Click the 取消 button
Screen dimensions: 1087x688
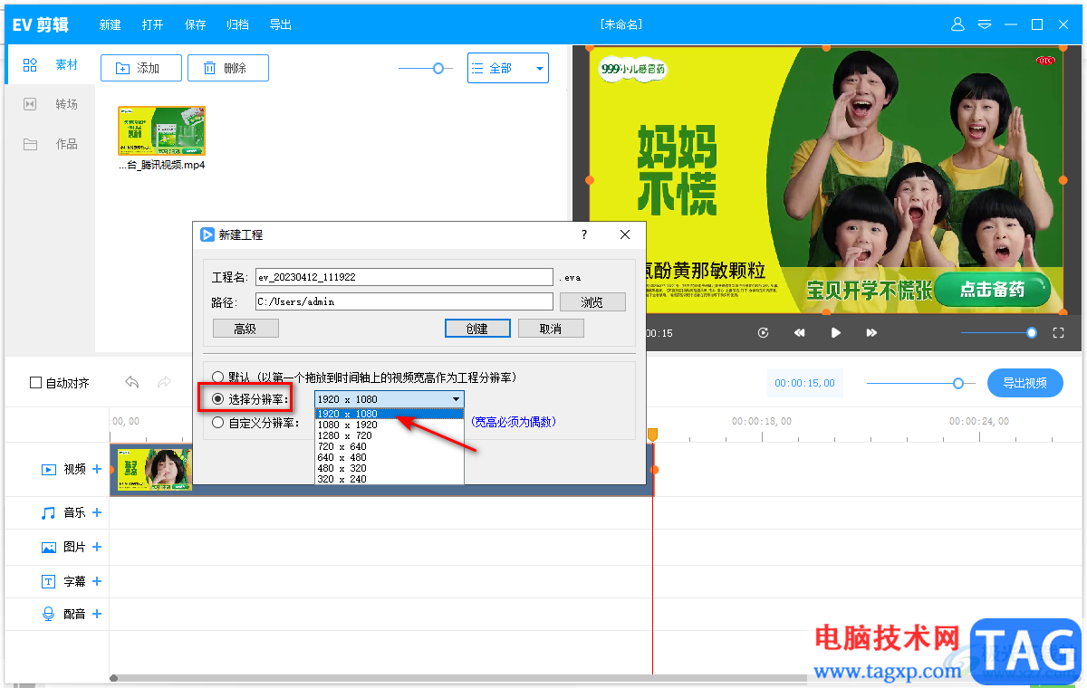551,329
